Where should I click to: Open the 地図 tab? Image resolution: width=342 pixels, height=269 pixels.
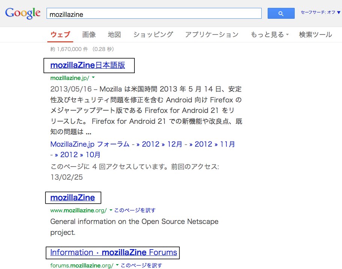114,35
